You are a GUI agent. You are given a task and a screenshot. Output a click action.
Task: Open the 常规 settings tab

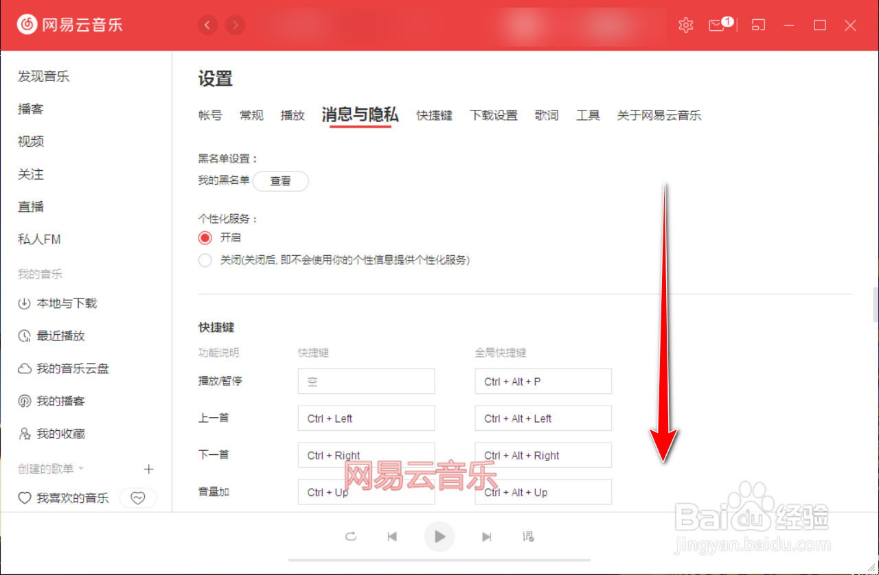[251, 115]
